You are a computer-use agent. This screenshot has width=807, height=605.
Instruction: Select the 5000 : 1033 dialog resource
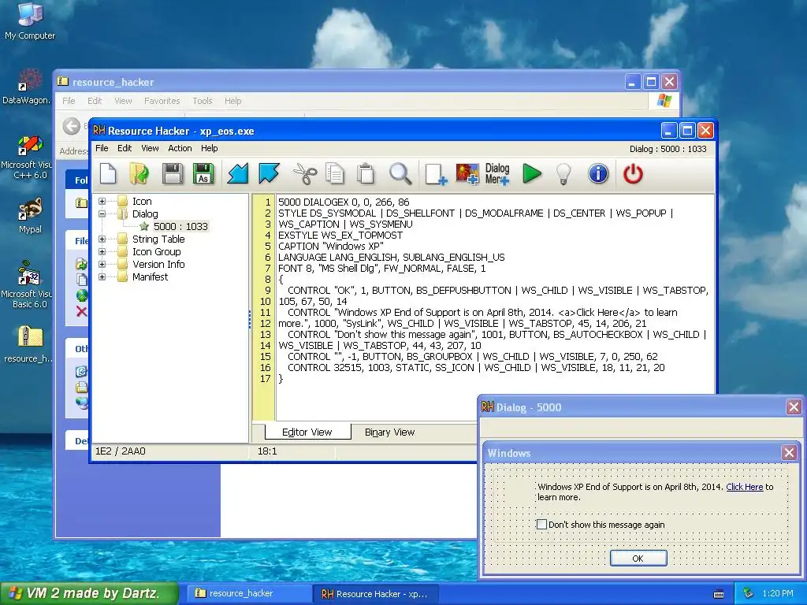(x=180, y=226)
